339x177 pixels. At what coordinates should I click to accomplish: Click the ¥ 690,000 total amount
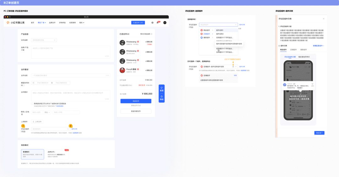tap(147, 94)
